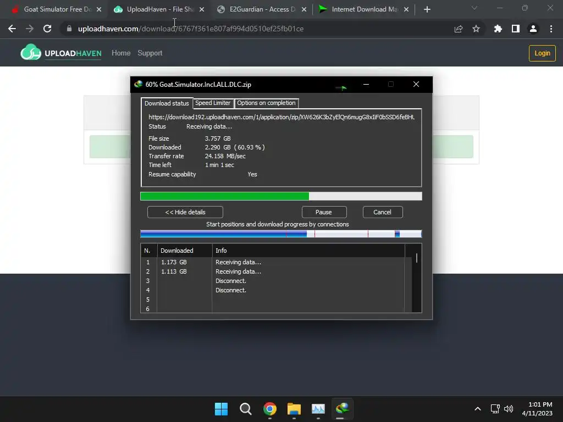Viewport: 563px width, 422px height.
Task: Open Chrome from the taskbar
Action: pyautogui.click(x=270, y=409)
